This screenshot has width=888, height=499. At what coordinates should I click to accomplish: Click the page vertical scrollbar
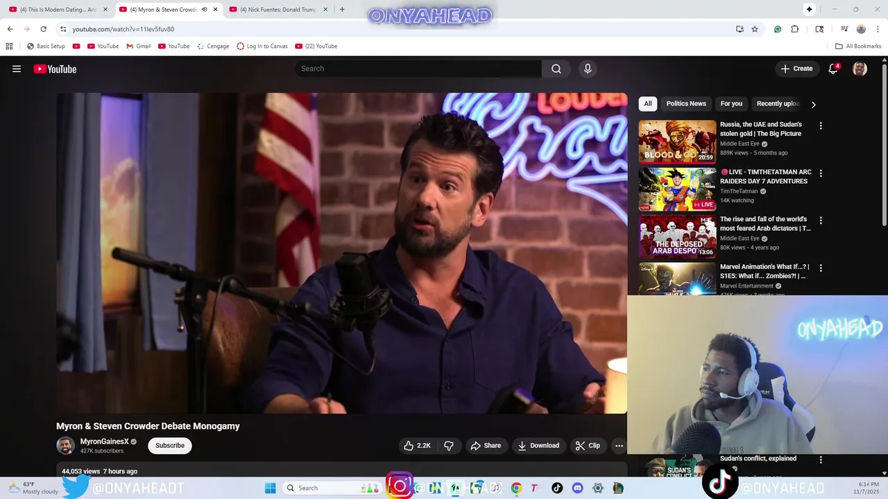(x=884, y=146)
